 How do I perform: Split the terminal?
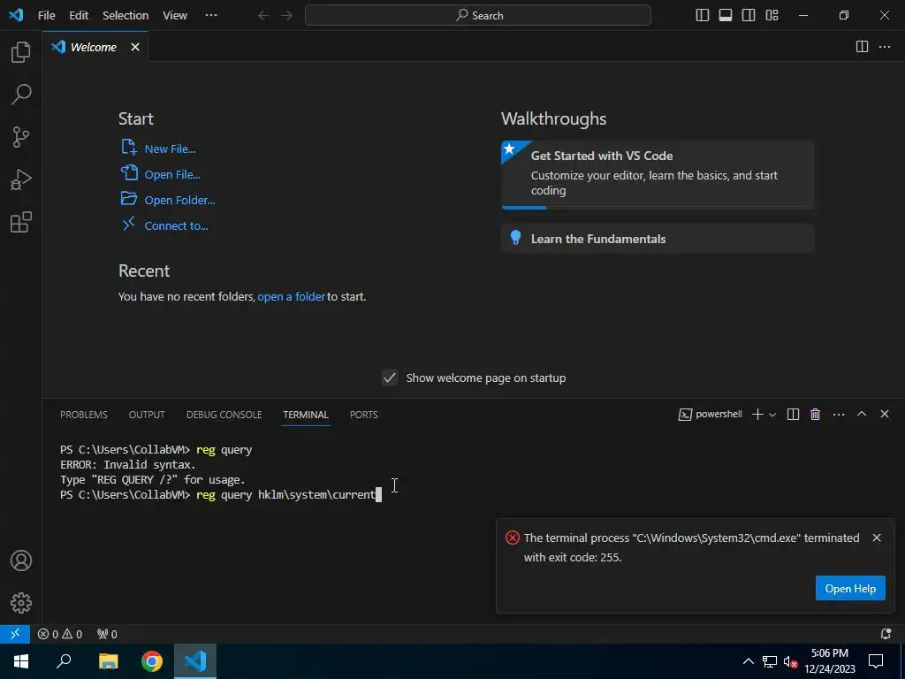[793, 414]
